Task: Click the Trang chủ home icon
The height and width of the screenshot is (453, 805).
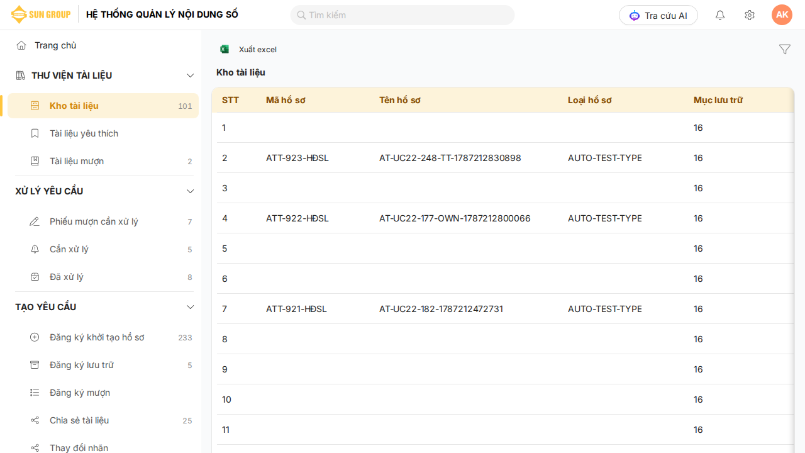Action: [x=21, y=45]
